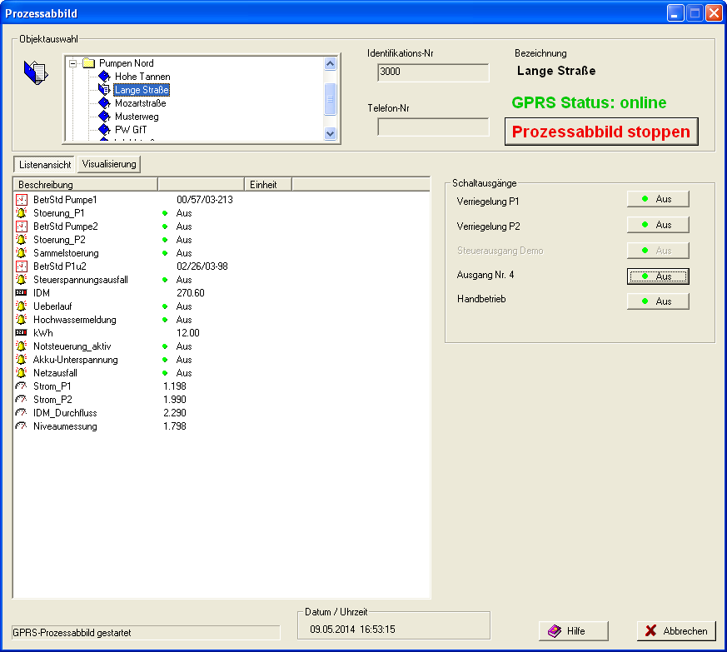This screenshot has width=727, height=652.
Task: Click the Identifikations-Nr field
Action: 432,72
